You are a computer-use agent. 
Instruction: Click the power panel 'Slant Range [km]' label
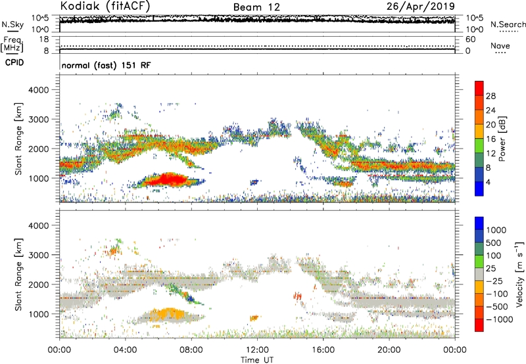(x=18, y=139)
